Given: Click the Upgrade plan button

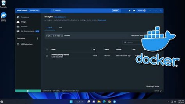Looking at the screenshot, I should tap(34, 11).
